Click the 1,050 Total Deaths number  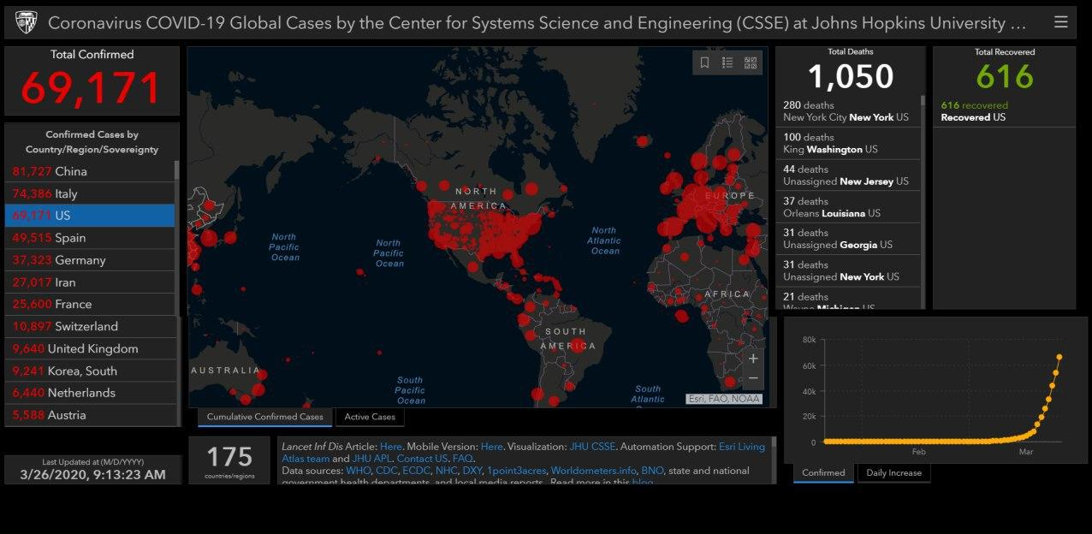850,77
